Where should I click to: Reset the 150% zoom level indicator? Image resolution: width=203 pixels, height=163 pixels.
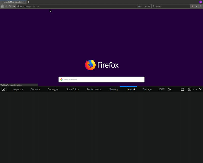139,6
